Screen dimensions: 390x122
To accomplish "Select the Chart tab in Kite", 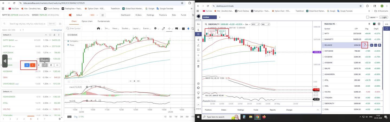I will pos(74,21).
